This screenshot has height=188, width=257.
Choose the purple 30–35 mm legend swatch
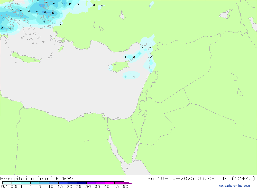click(x=91, y=183)
